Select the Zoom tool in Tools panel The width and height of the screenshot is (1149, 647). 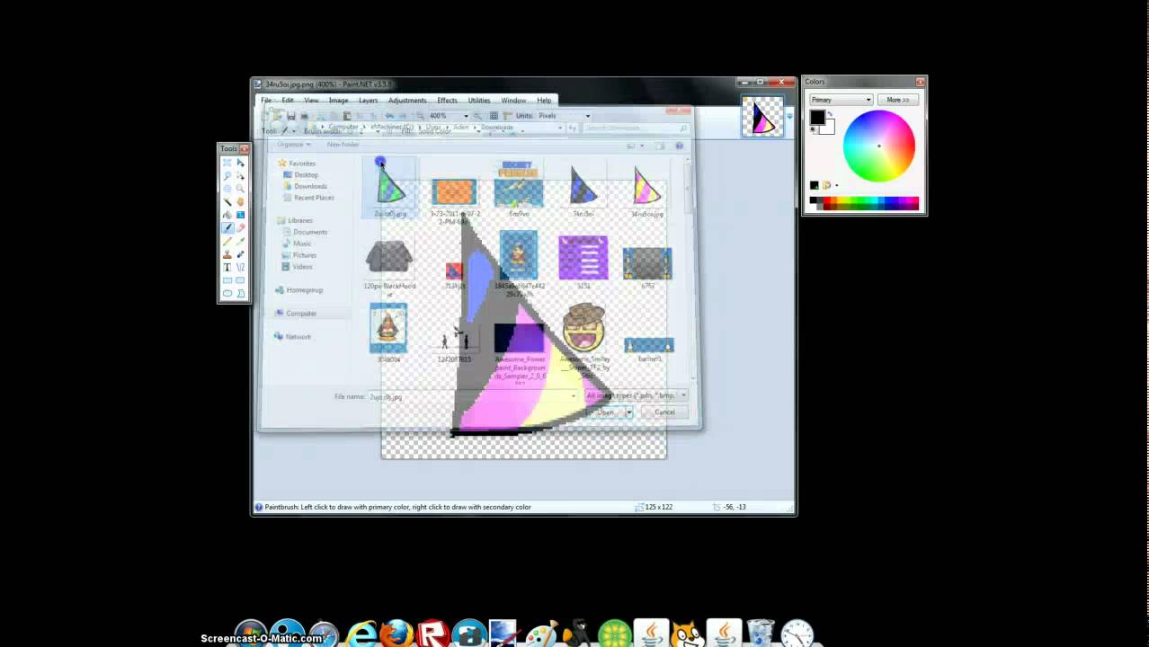(x=240, y=189)
